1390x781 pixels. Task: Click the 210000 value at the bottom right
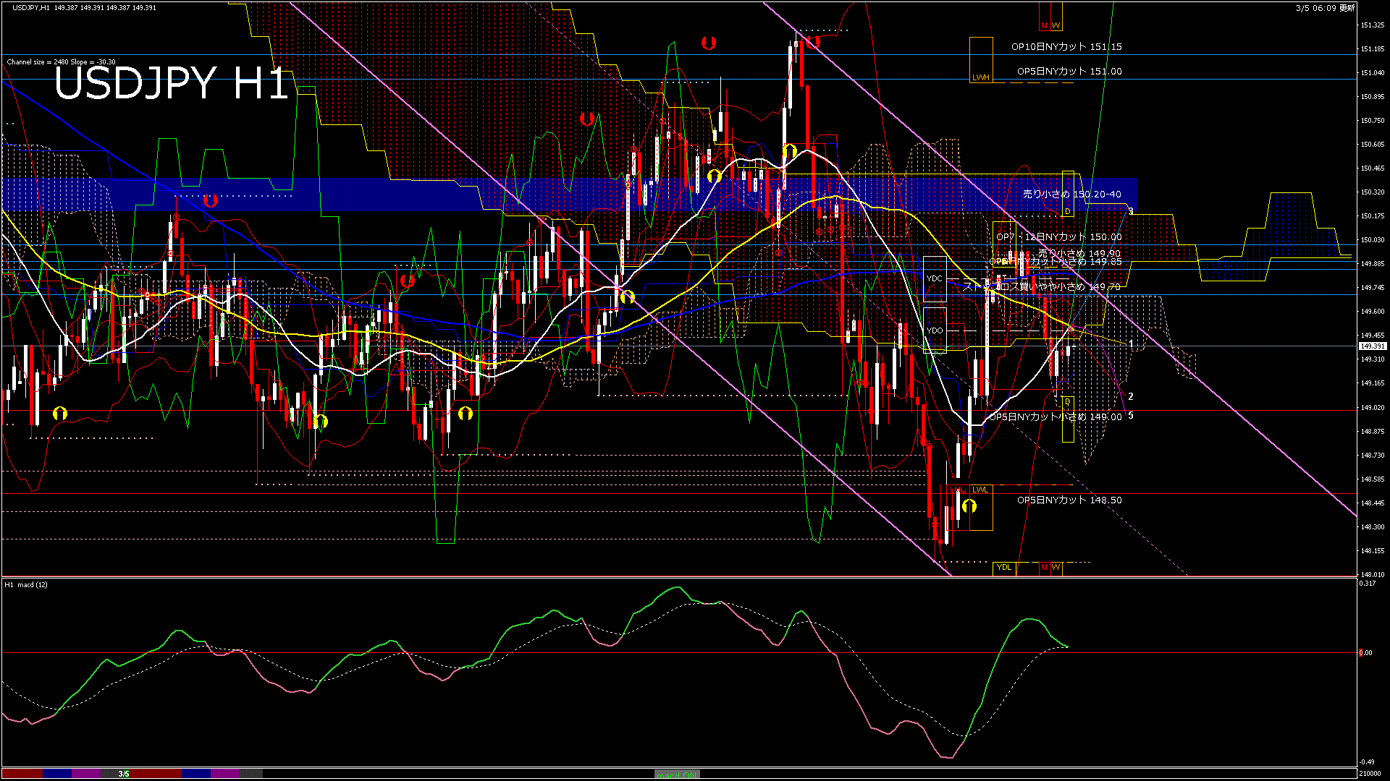1369,774
